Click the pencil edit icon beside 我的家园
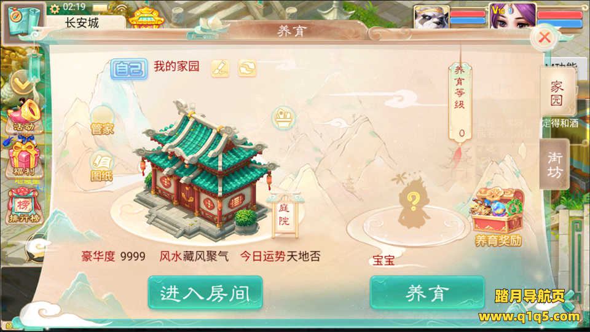590x332 pixels. (x=220, y=68)
